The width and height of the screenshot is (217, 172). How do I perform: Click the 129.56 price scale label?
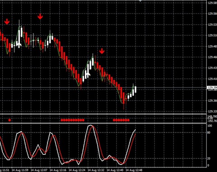[x=212, y=14]
